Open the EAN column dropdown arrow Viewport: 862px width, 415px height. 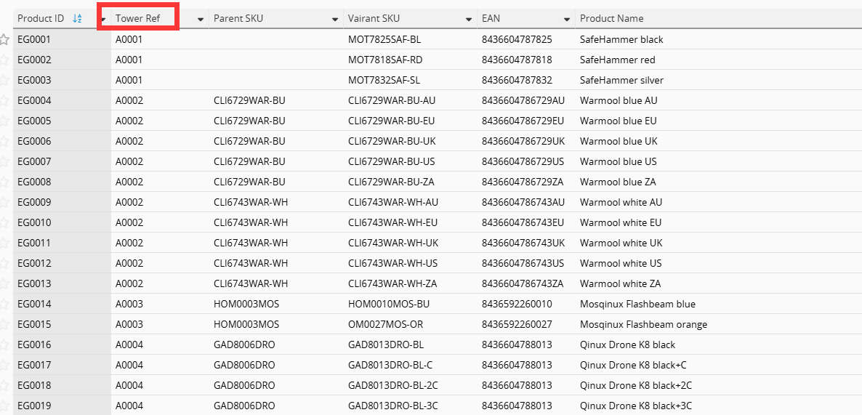[567, 20]
